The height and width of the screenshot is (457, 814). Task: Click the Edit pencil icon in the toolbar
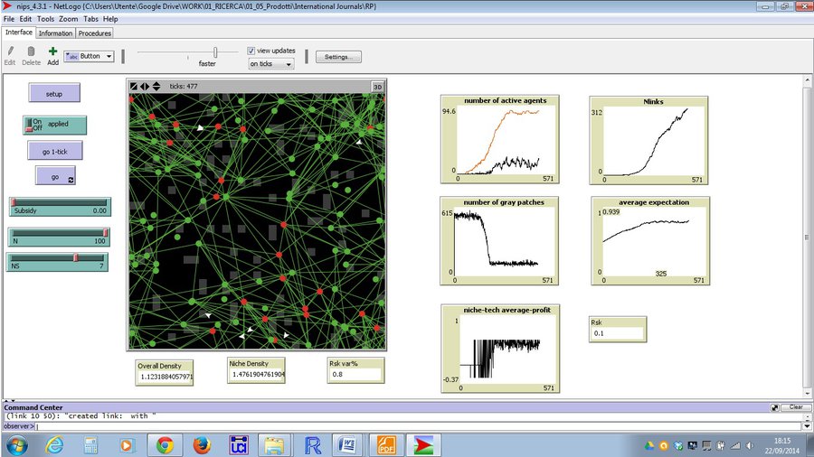[x=10, y=52]
